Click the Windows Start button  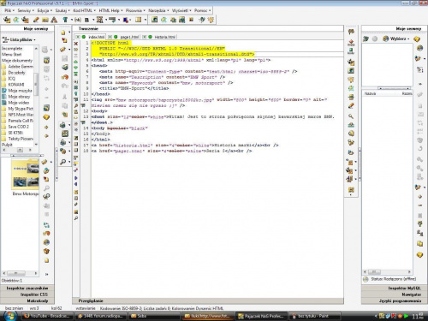[x=9, y=316]
